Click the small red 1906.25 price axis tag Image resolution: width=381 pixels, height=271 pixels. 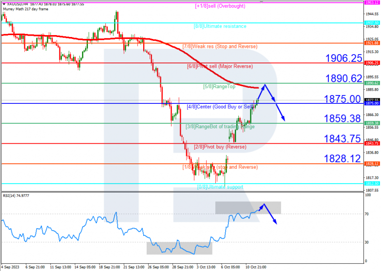pos(372,63)
